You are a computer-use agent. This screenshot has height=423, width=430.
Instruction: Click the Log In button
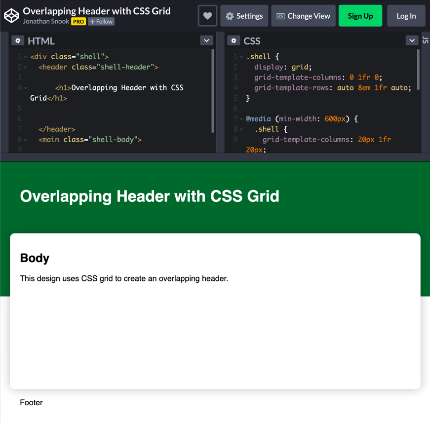(406, 16)
